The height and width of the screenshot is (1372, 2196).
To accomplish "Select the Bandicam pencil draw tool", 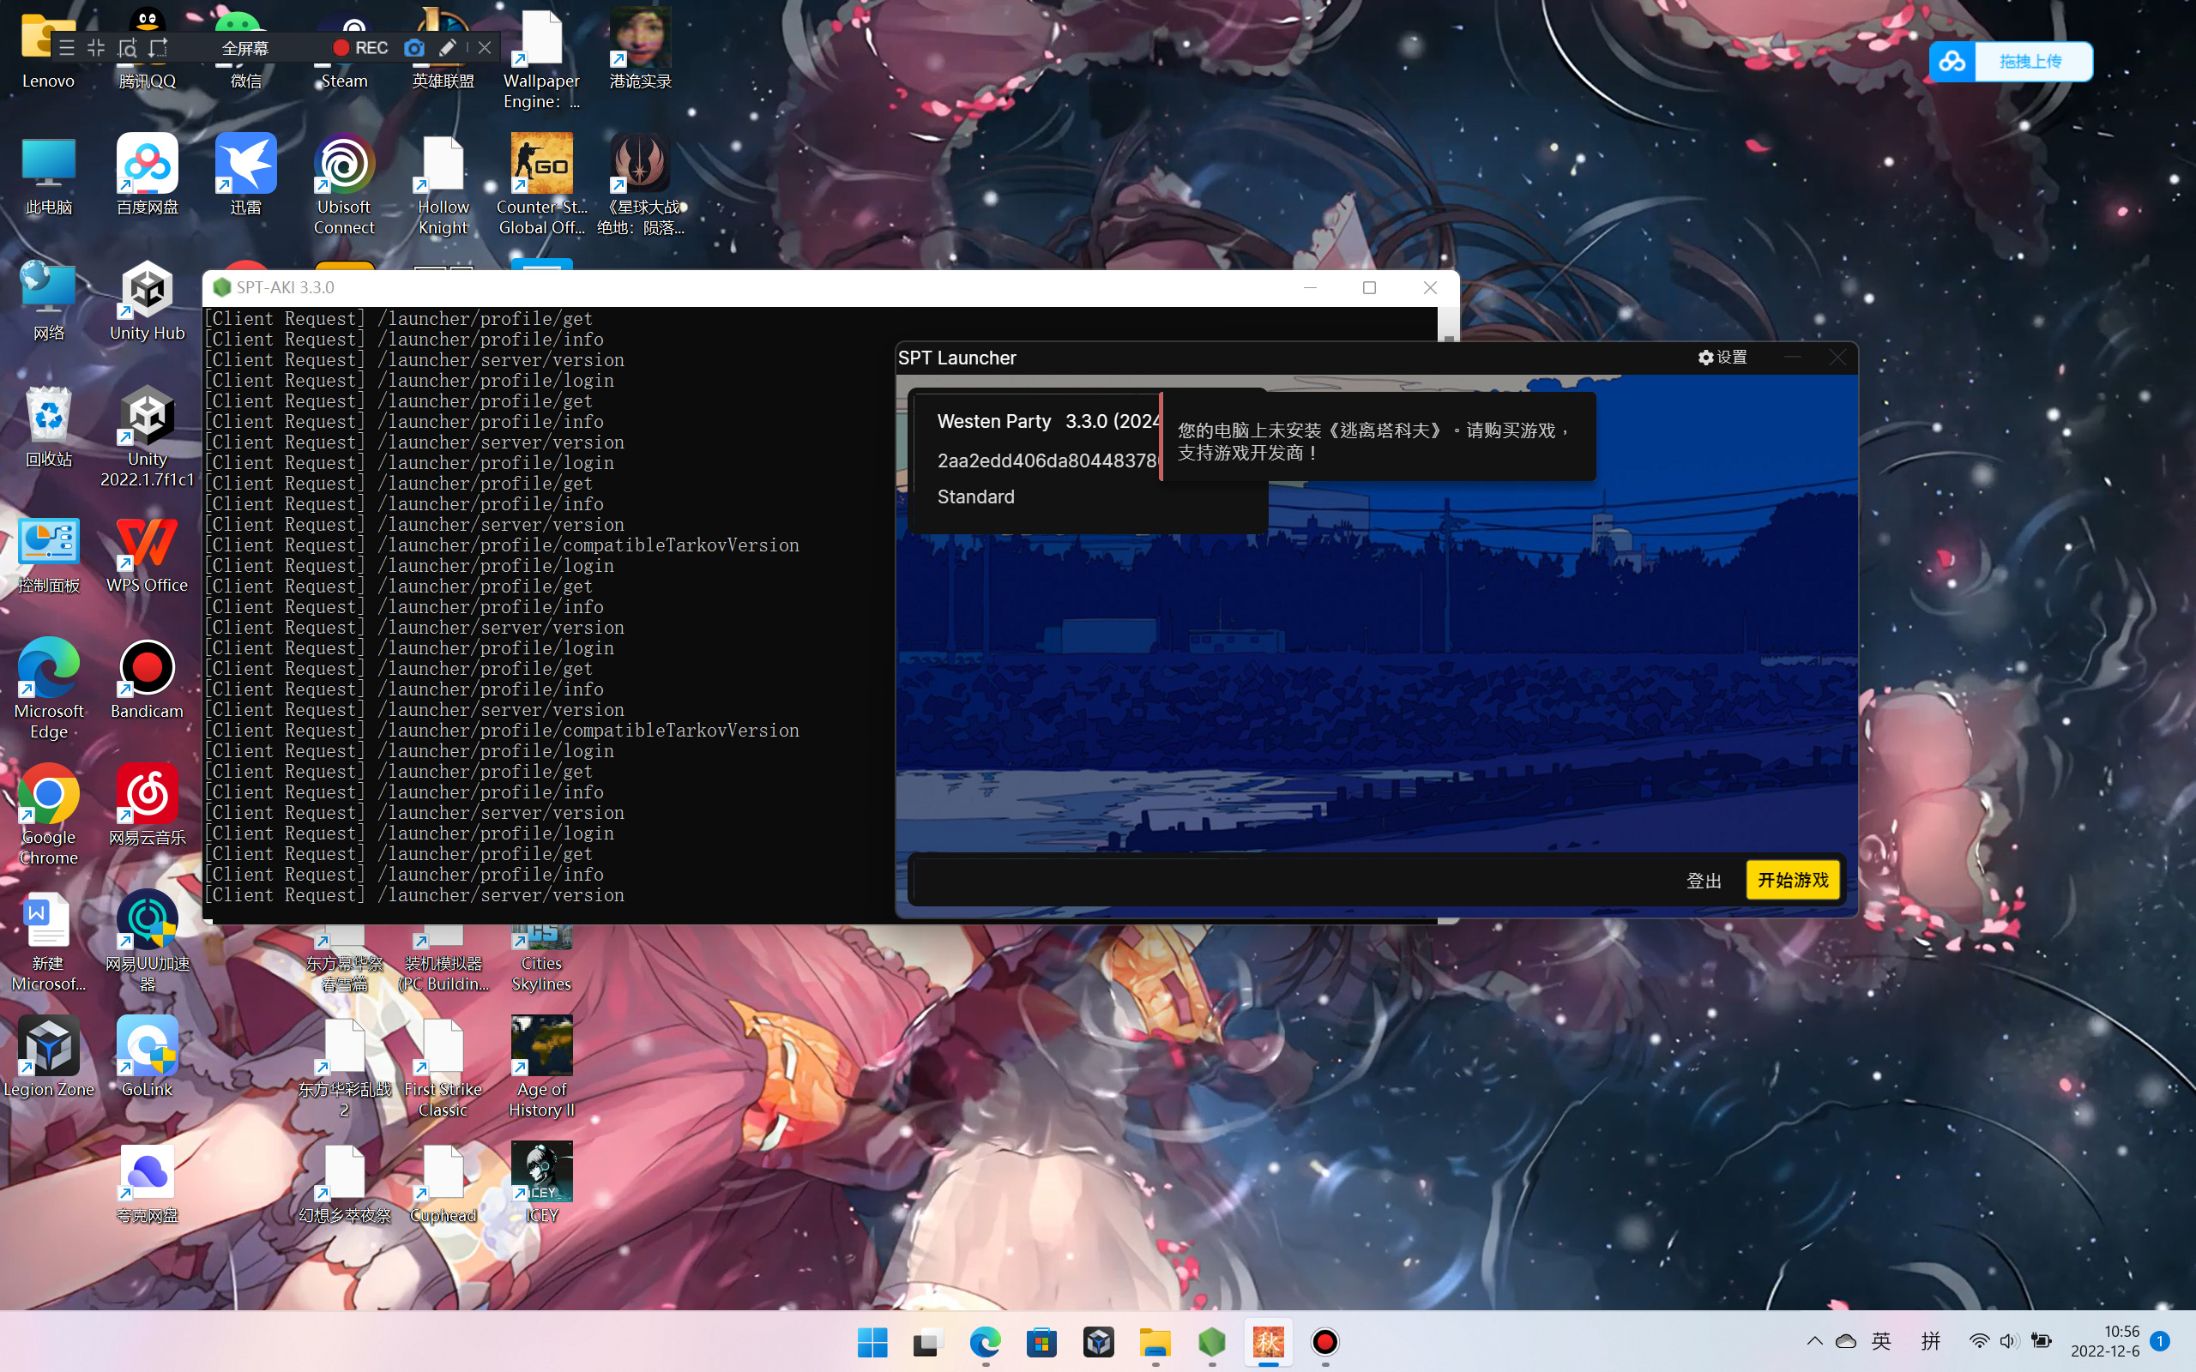I will coord(448,48).
